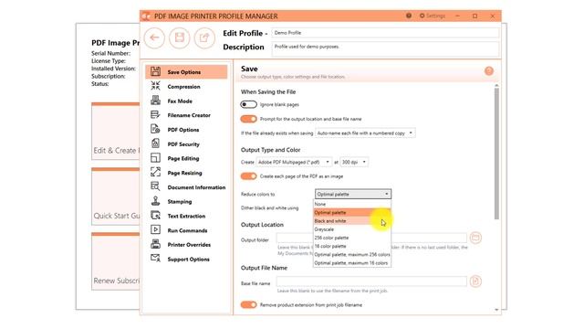584x329 pixels.
Task: Select the Printer Overrides icon
Action: point(155,244)
